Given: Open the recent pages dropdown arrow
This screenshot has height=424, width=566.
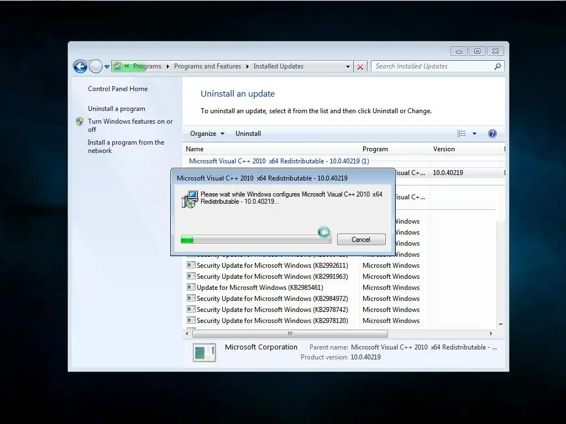Looking at the screenshot, I should (x=107, y=67).
